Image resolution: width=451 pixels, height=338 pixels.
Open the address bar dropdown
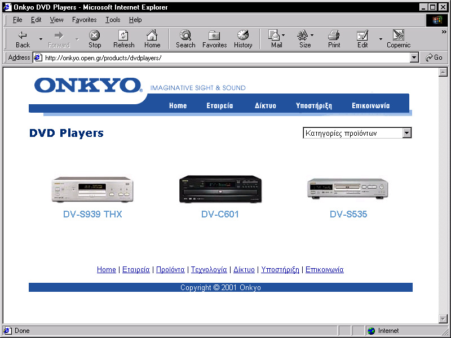pyautogui.click(x=414, y=58)
